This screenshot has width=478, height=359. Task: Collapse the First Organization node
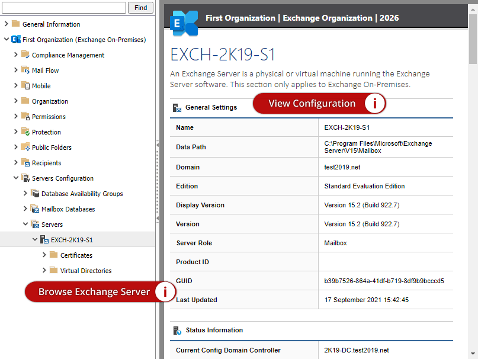[x=6, y=39]
